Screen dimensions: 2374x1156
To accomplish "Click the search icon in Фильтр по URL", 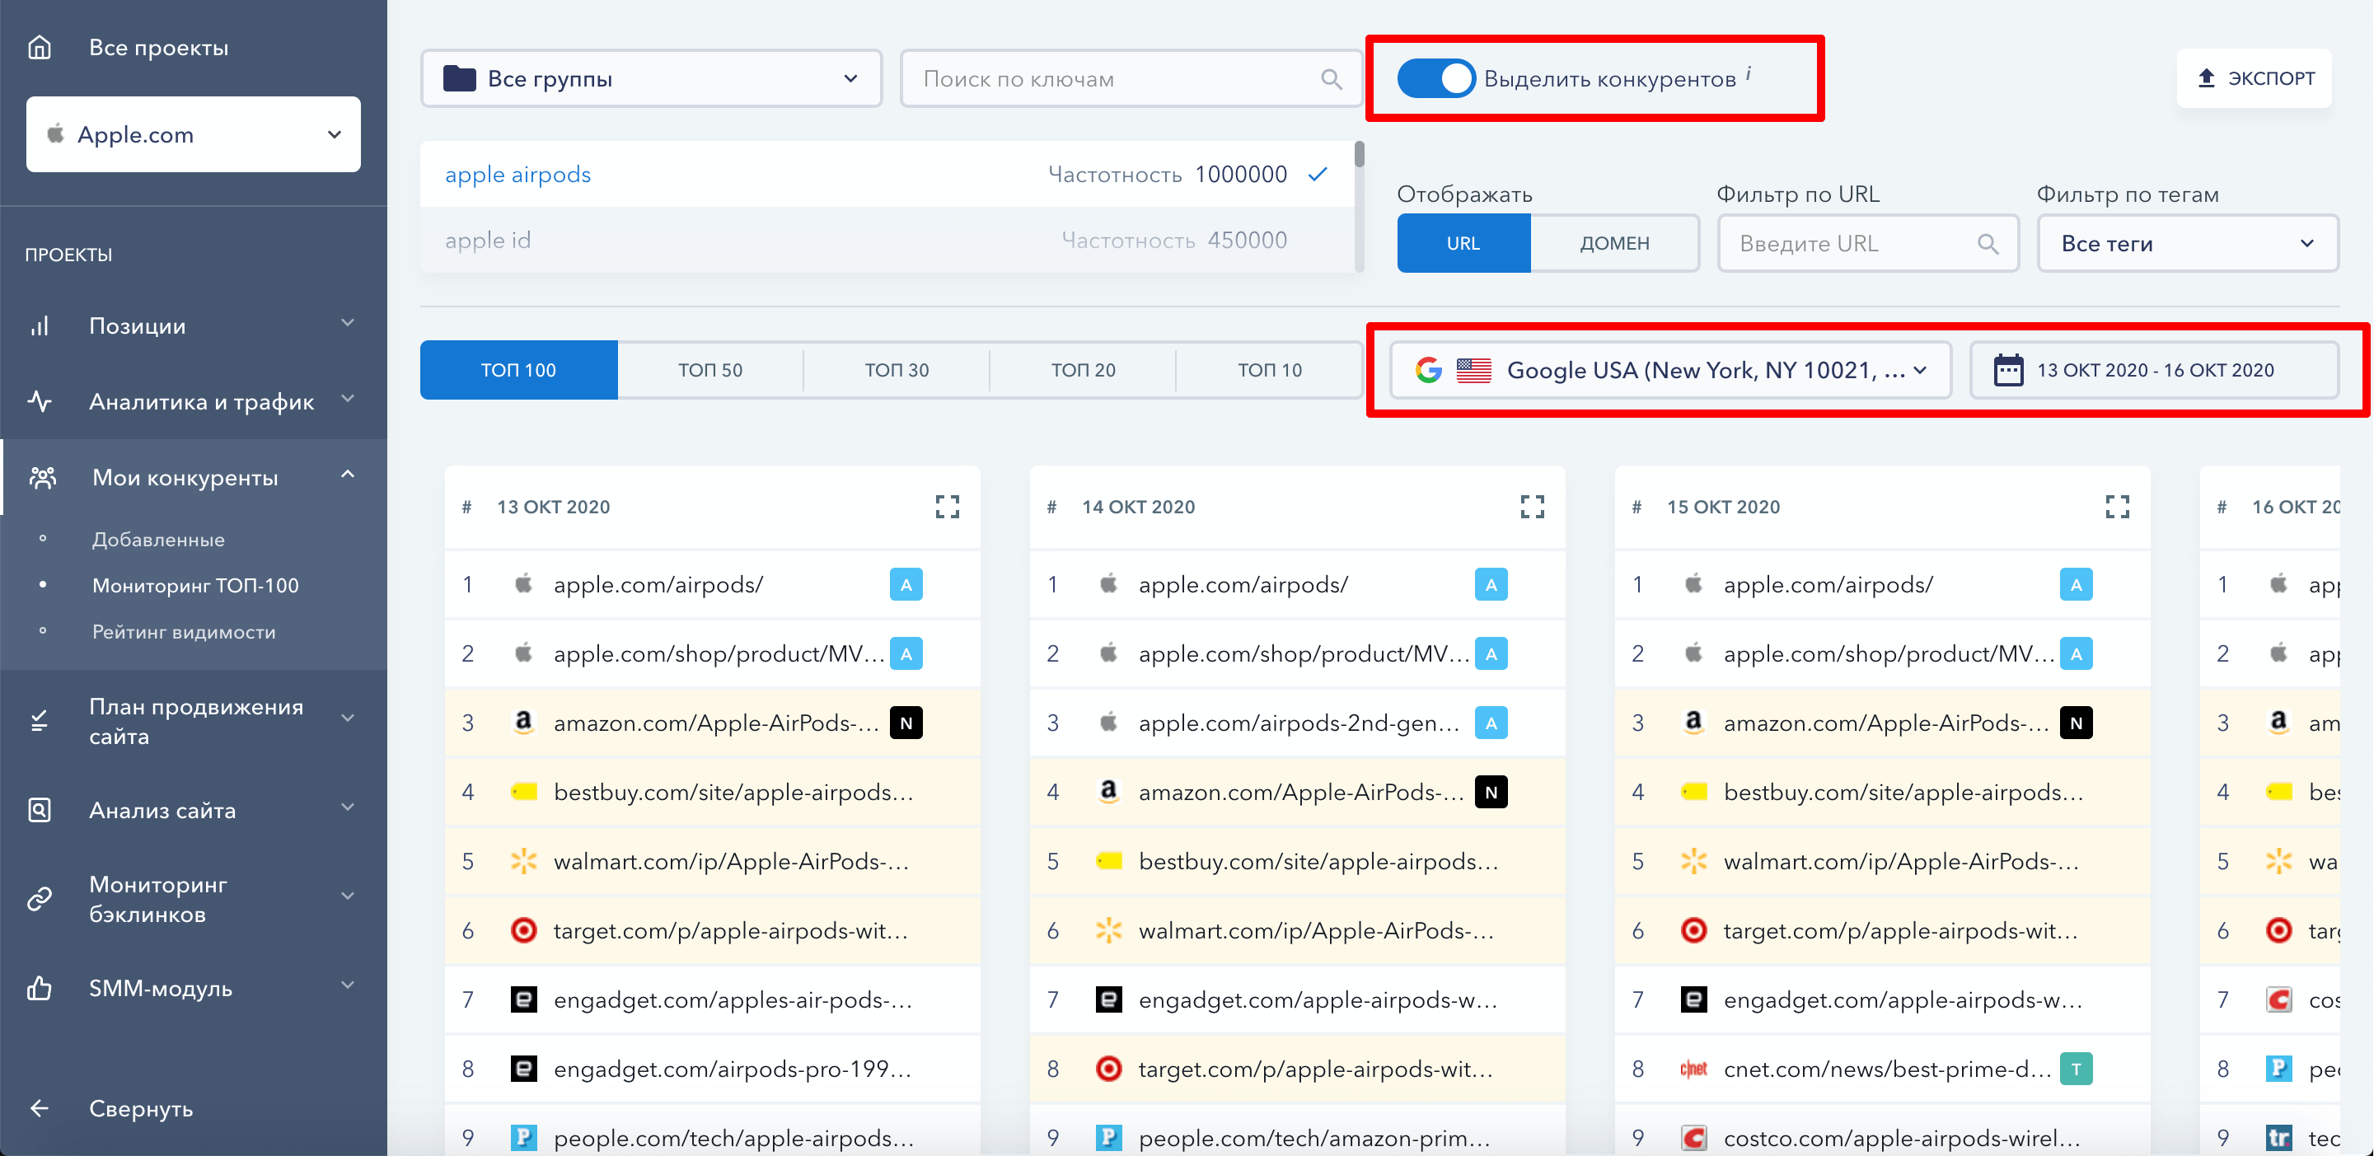I will [1988, 244].
